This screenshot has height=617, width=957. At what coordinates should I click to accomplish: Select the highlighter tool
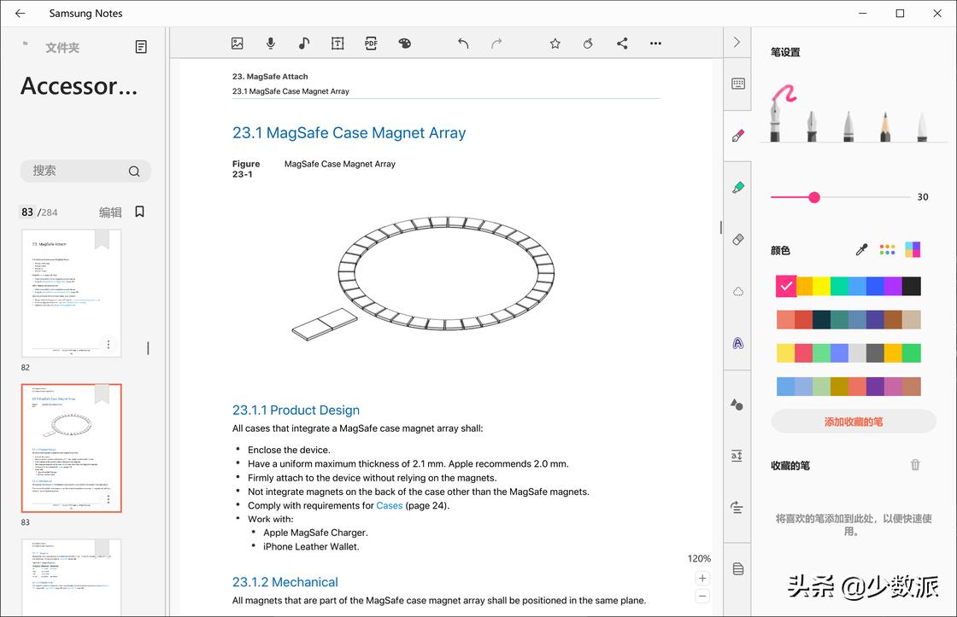click(738, 187)
